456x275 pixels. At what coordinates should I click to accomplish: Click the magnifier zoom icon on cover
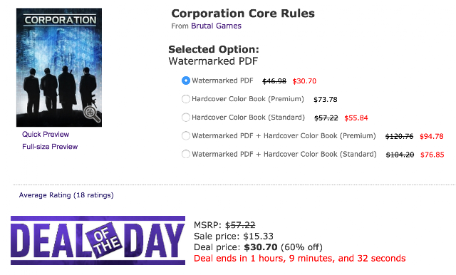pos(92,114)
